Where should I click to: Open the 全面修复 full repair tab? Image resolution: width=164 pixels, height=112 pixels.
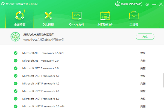click(19, 18)
